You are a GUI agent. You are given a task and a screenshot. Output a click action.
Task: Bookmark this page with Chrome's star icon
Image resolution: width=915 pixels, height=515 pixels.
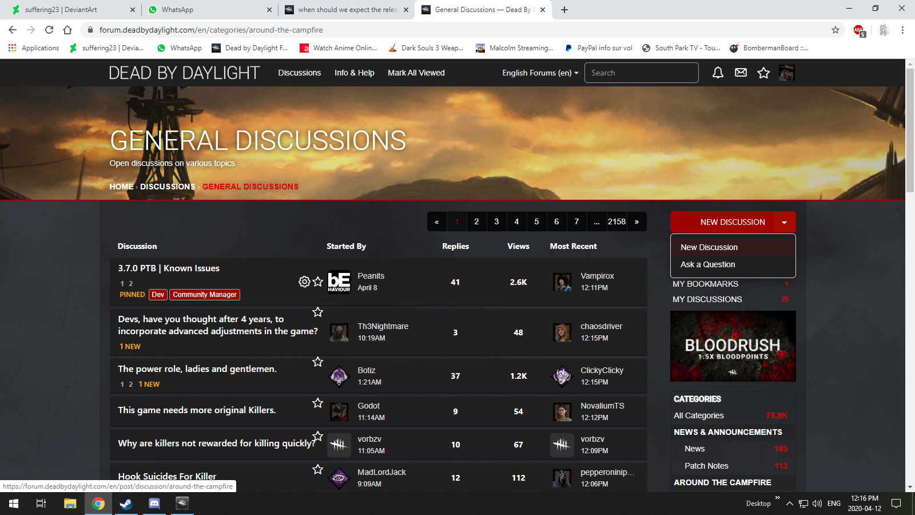(836, 30)
